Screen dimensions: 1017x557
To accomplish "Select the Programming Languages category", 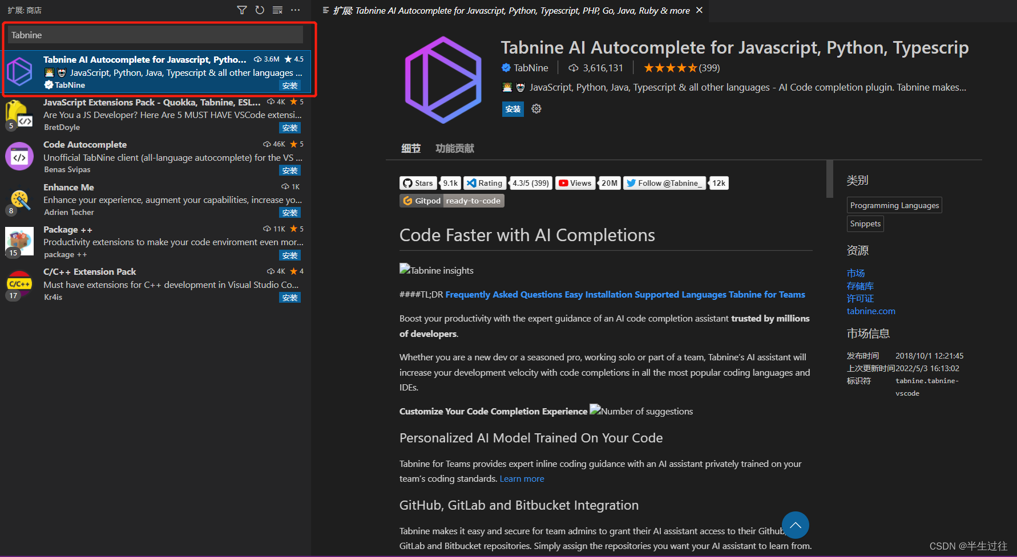I will (x=894, y=205).
